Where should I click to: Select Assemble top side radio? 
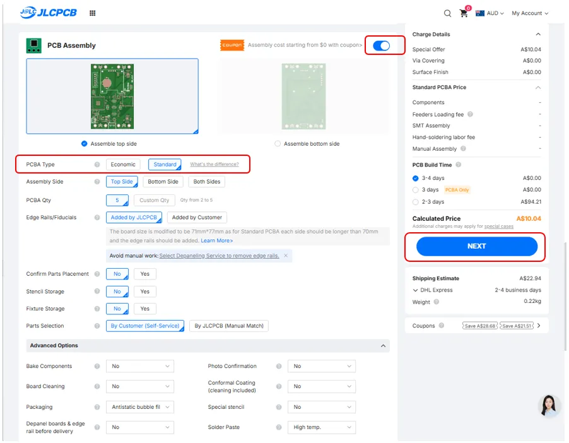click(84, 143)
